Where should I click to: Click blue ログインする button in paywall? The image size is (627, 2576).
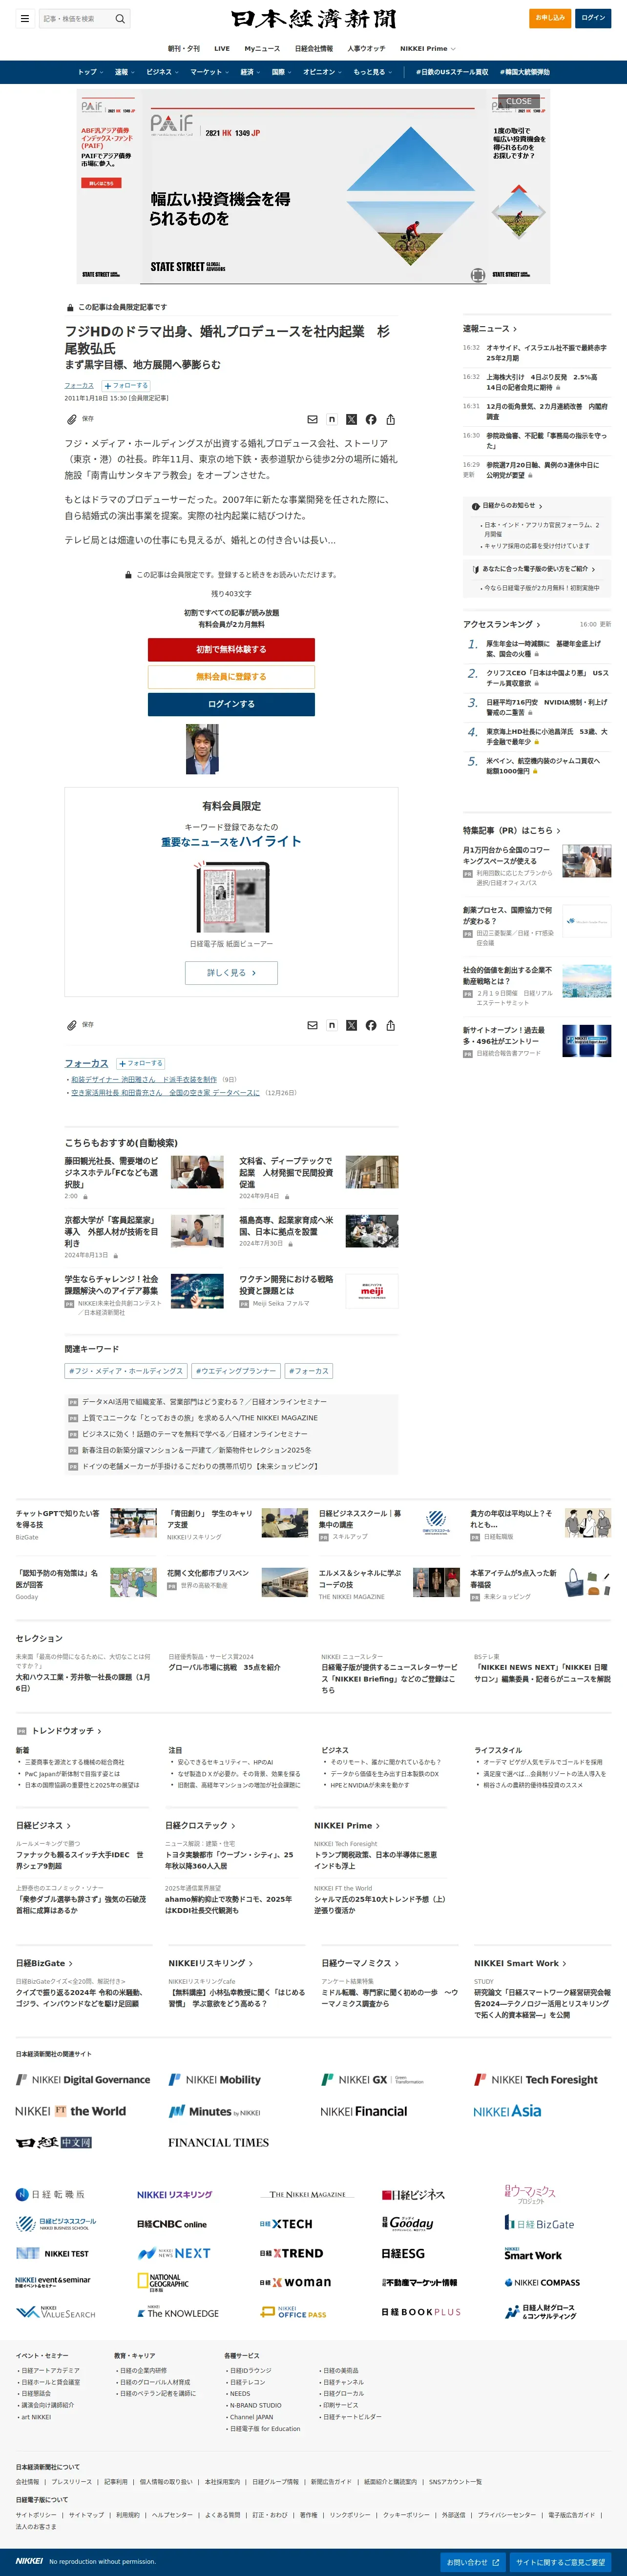pyautogui.click(x=231, y=704)
